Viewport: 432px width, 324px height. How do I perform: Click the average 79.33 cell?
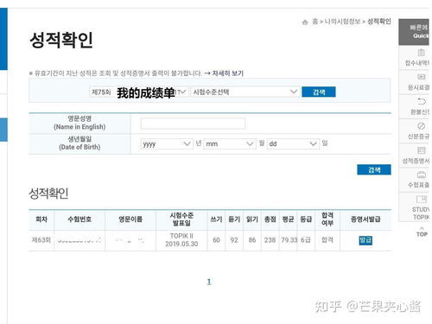pos(289,240)
